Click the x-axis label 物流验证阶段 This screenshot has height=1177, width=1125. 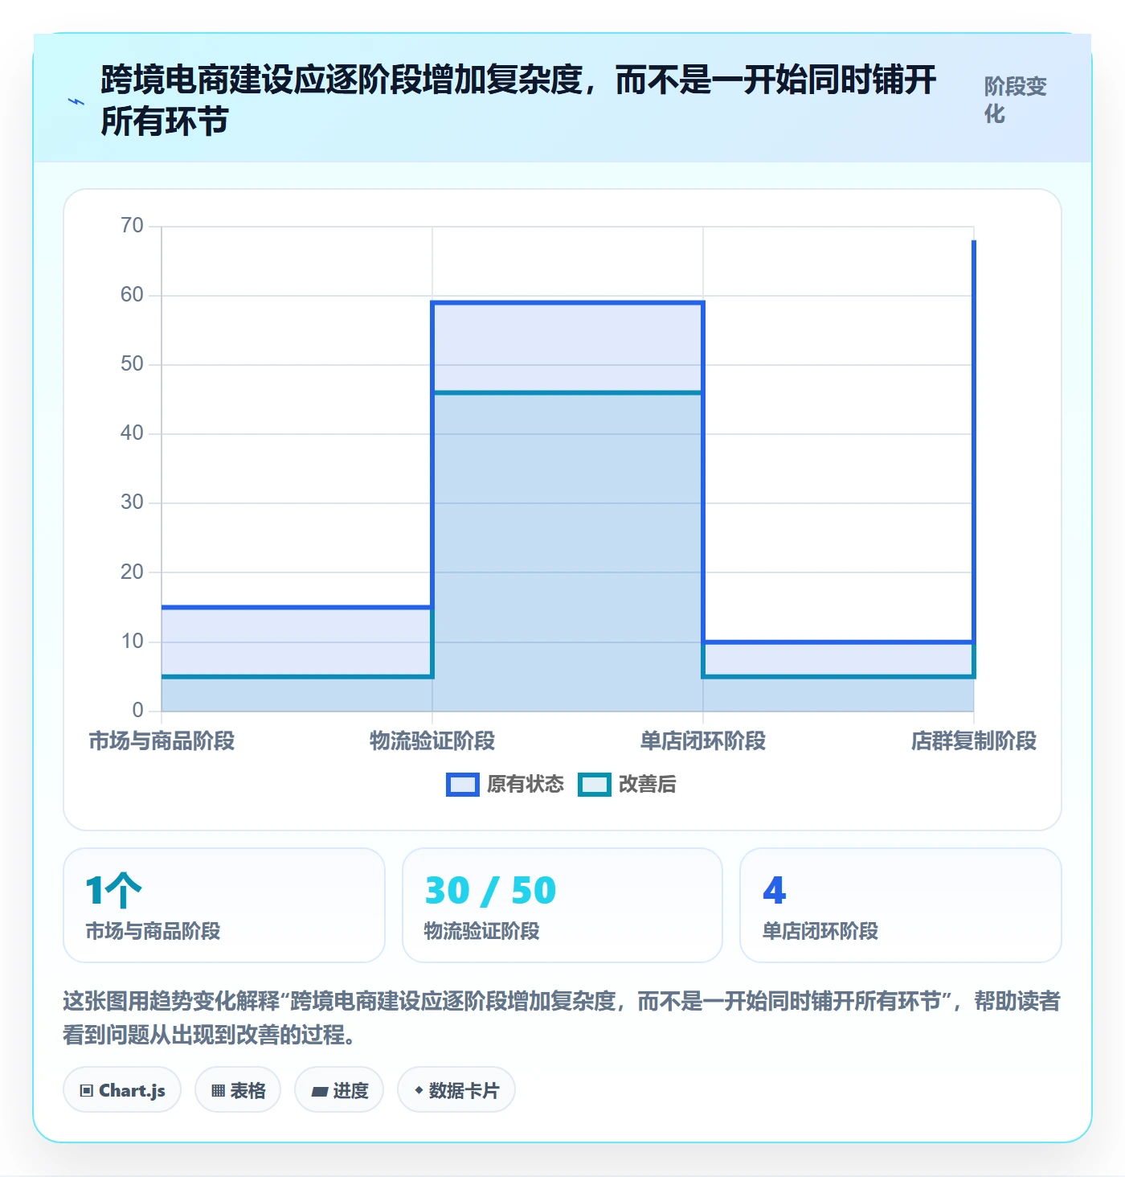432,740
